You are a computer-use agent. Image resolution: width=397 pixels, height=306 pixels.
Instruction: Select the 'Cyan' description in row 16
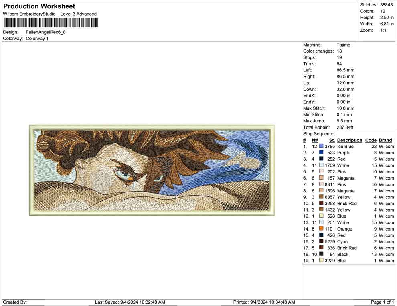[342, 241]
